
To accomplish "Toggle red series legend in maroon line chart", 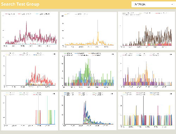I will (x=25, y=14).
